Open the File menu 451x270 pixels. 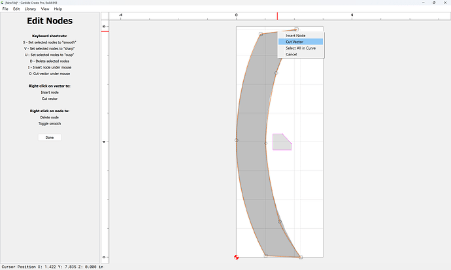[5, 9]
